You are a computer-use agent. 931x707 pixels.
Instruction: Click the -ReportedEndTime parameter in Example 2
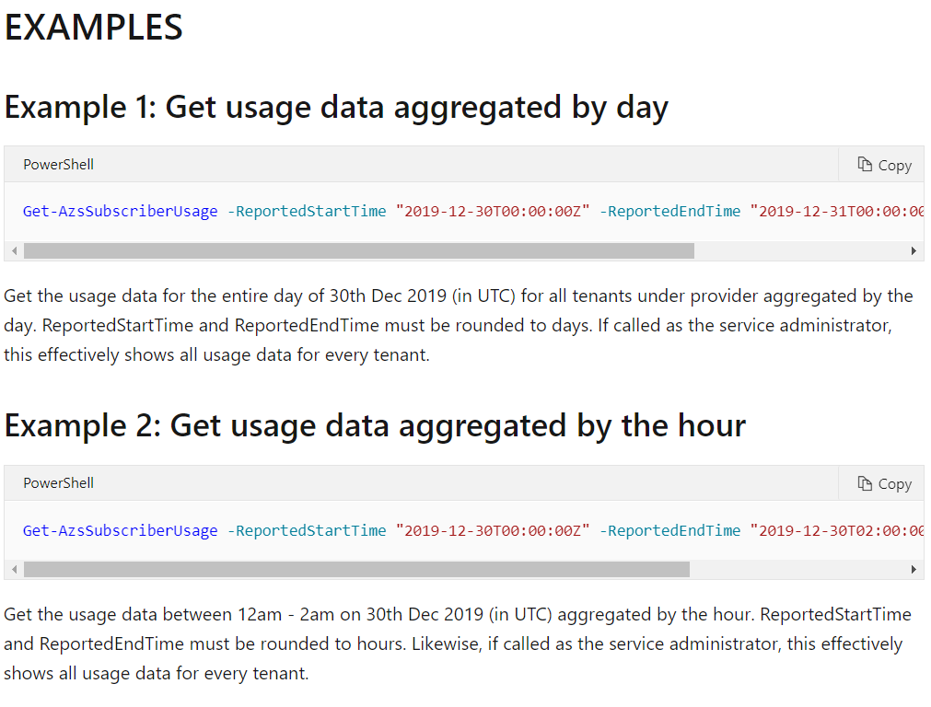coord(669,530)
